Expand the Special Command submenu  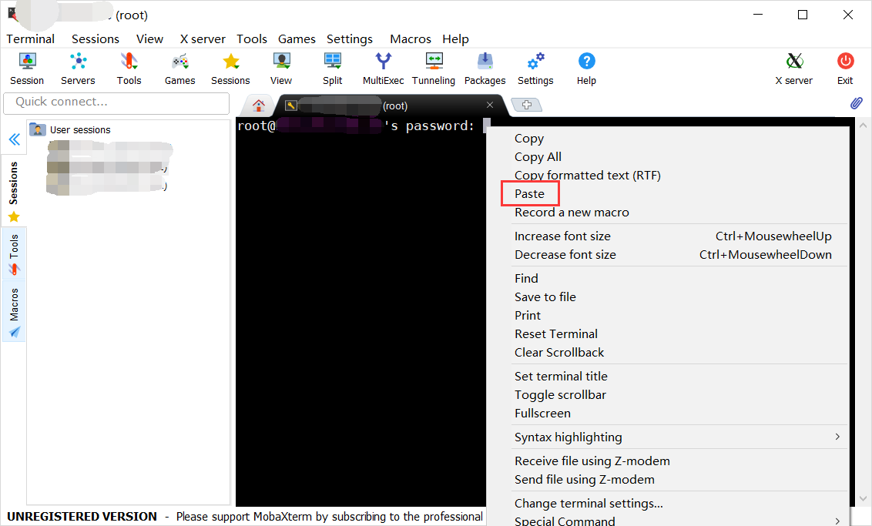coord(679,519)
